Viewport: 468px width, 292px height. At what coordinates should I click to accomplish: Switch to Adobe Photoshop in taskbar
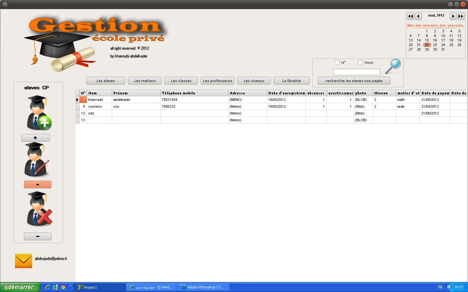coord(204,287)
